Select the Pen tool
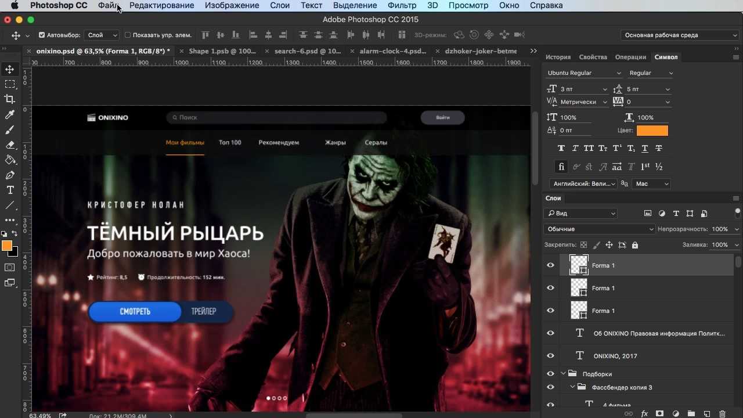The width and height of the screenshot is (743, 418). 10,175
